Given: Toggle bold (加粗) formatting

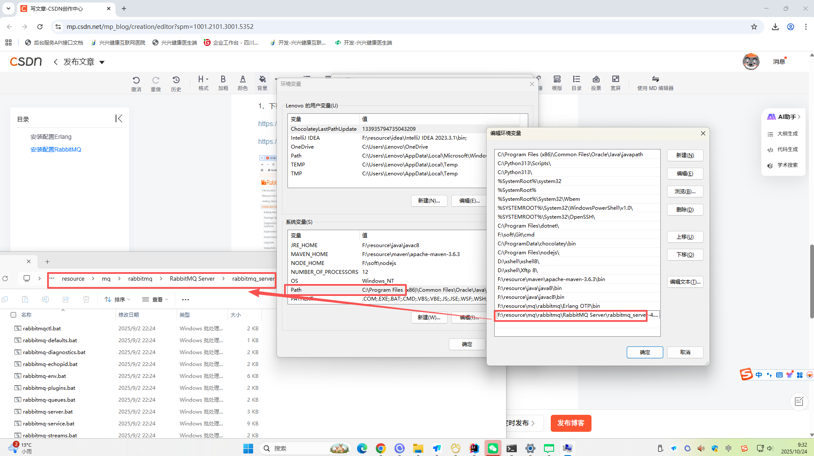Looking at the screenshot, I should [x=223, y=83].
